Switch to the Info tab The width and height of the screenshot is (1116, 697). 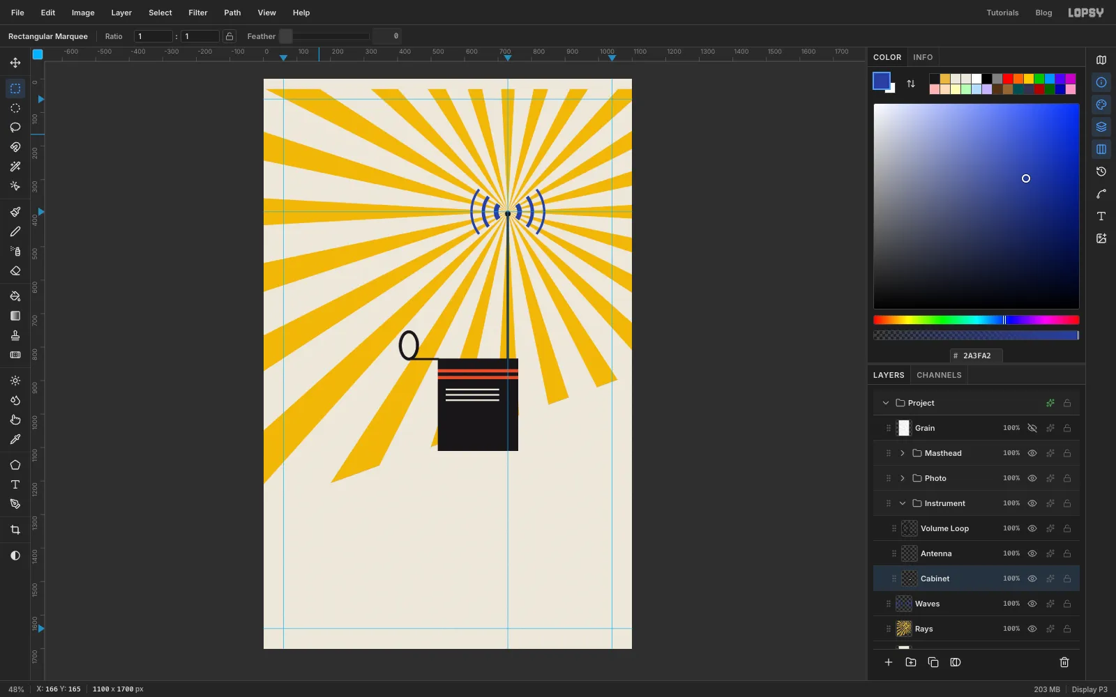coord(923,57)
